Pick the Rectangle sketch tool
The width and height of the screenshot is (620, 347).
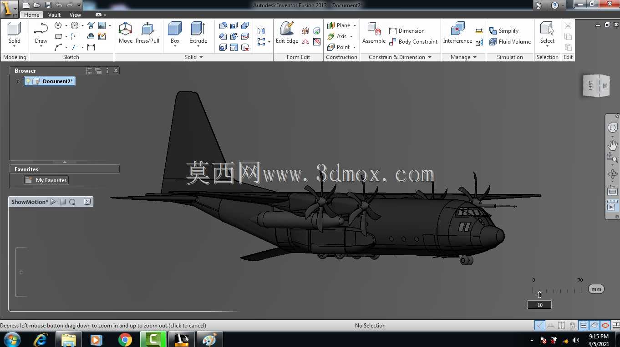58,36
